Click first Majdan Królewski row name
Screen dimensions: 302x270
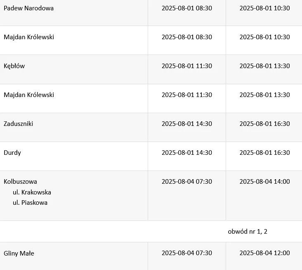point(29,37)
